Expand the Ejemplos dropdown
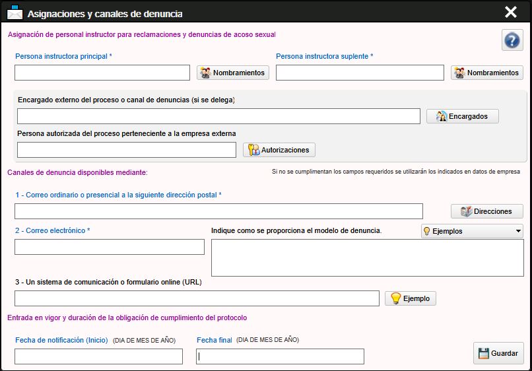 (x=472, y=231)
